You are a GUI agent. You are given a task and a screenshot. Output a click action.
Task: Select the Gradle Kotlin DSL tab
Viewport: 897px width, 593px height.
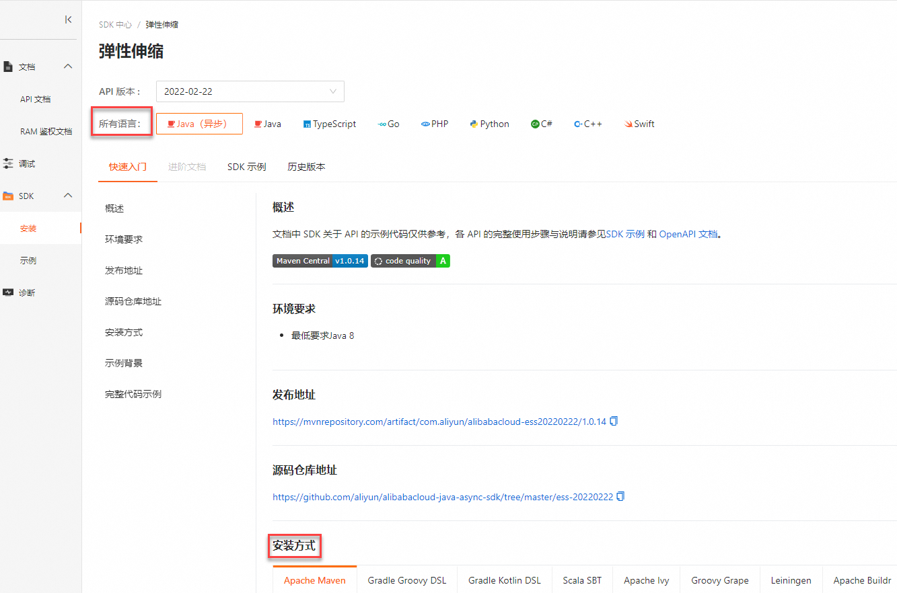(505, 580)
